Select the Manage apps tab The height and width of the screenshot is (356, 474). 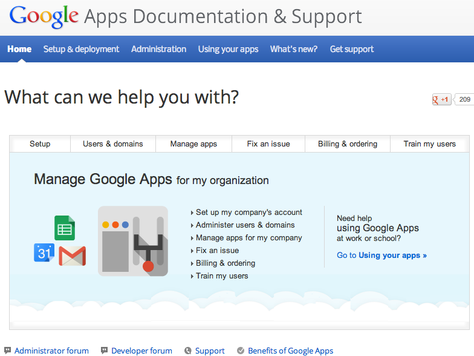[x=193, y=144]
